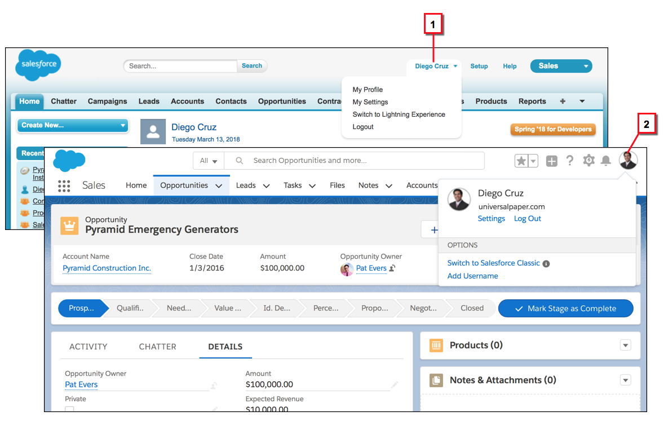This screenshot has height=429, width=668.
Task: Select the Closed stage on the sales path
Action: coord(472,308)
